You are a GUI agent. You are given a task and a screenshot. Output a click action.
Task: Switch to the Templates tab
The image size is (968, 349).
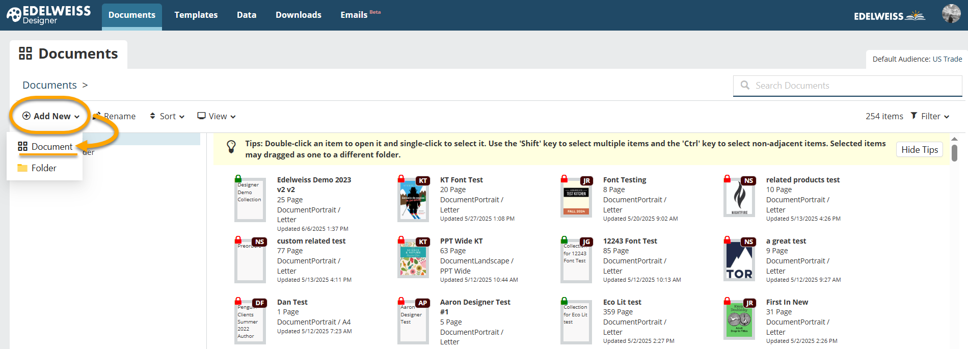coord(196,15)
